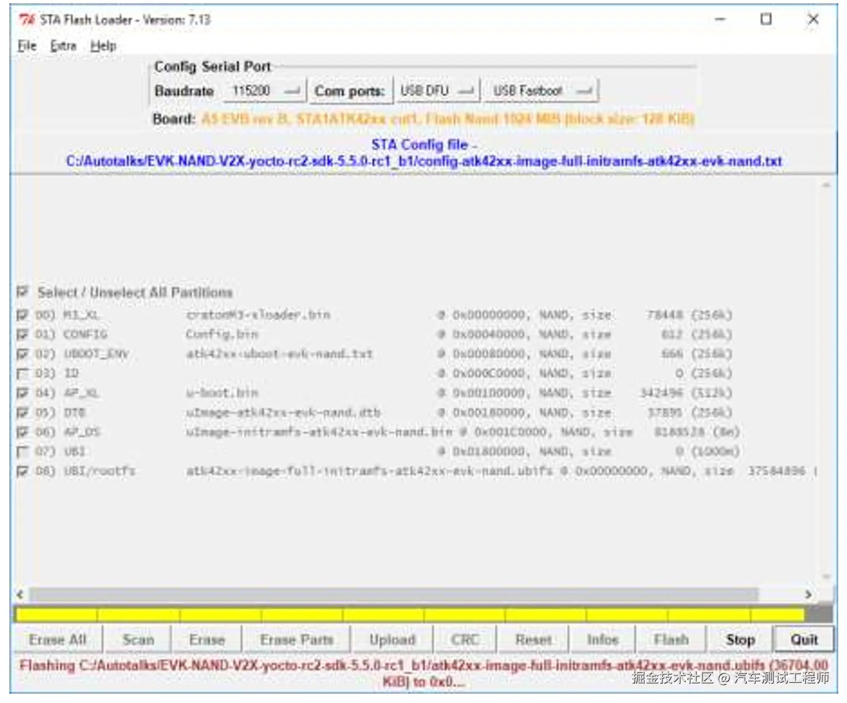Open the File menu
This screenshot has width=847, height=703.
27,46
